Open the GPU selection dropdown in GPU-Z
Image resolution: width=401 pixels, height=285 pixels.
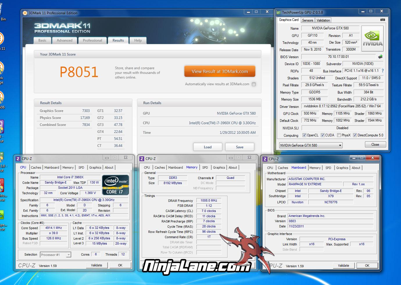[311, 145]
